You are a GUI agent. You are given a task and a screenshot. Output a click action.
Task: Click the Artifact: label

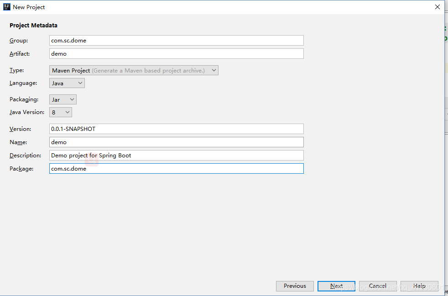click(20, 54)
